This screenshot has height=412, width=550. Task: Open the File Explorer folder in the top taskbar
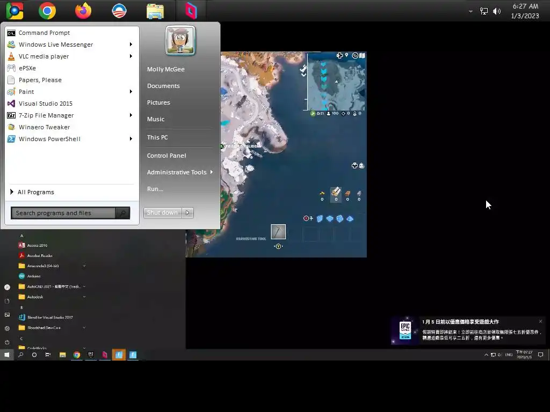[155, 11]
